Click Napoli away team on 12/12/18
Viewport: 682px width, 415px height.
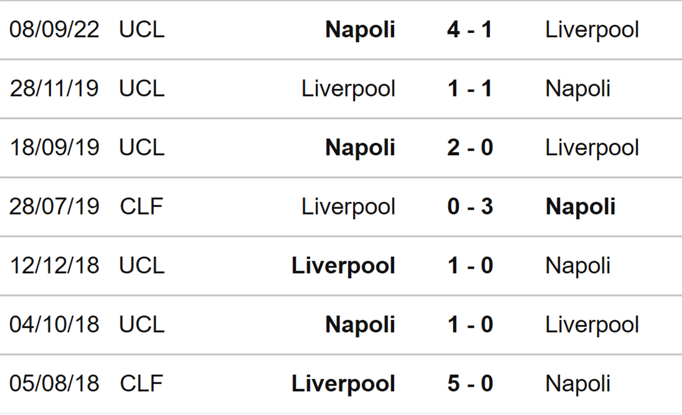(x=578, y=265)
